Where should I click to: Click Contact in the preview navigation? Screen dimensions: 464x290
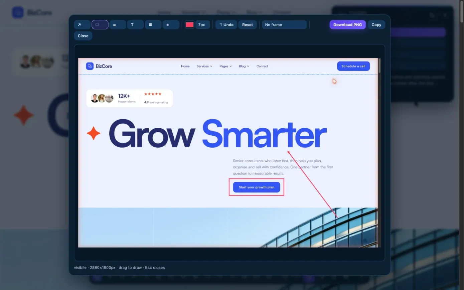tap(262, 66)
